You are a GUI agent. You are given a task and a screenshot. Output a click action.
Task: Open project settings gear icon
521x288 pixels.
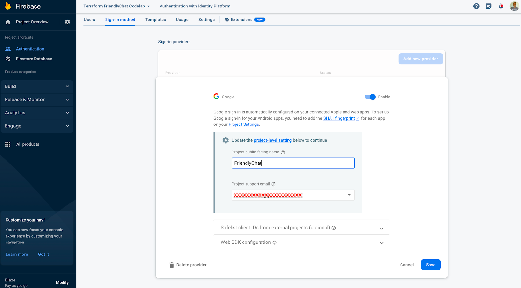click(67, 22)
